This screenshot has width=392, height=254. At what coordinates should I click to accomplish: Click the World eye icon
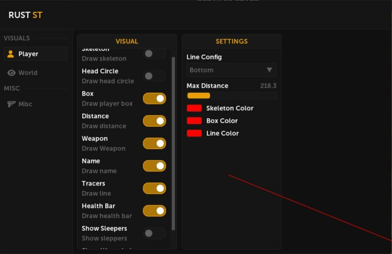(x=11, y=73)
